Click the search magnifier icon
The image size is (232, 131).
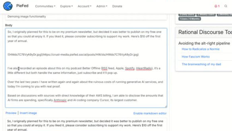pyautogui.click(x=226, y=6)
